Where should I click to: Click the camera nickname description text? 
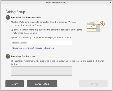tap(58, 62)
